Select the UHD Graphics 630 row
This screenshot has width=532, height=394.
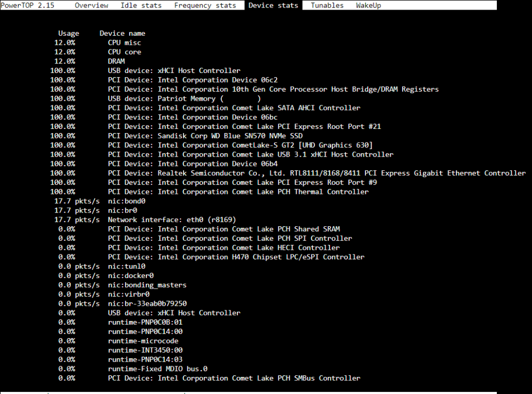click(211, 145)
